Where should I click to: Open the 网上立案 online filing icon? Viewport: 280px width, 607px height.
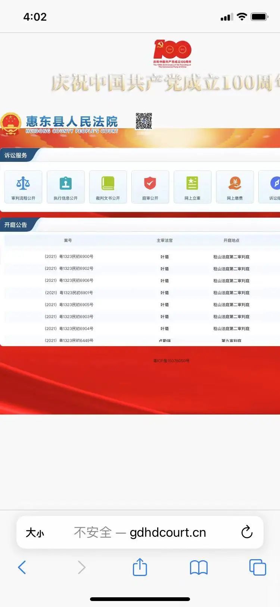point(192,184)
